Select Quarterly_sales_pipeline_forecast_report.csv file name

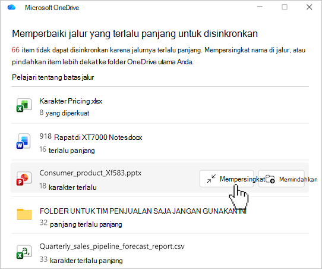coord(112,246)
